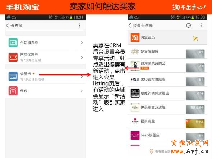
Task: Read 有1家店铺有活动 notice
Action: [x=32, y=79]
